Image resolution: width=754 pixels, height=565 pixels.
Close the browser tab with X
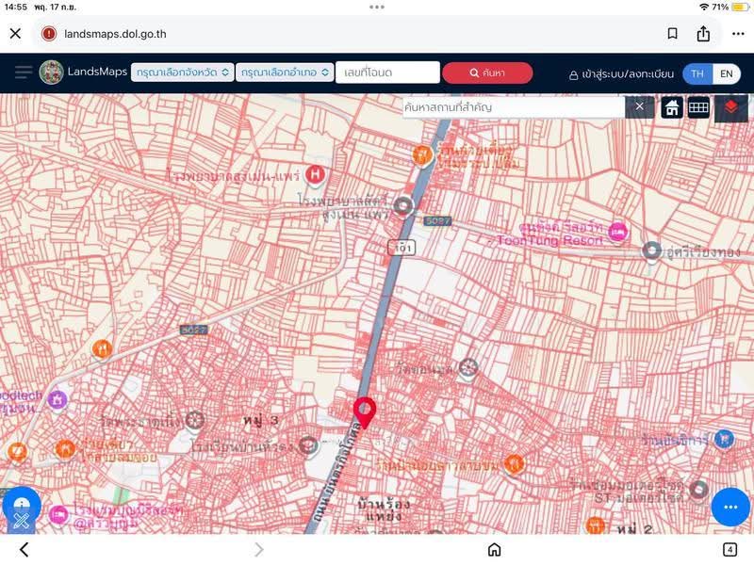(x=15, y=34)
